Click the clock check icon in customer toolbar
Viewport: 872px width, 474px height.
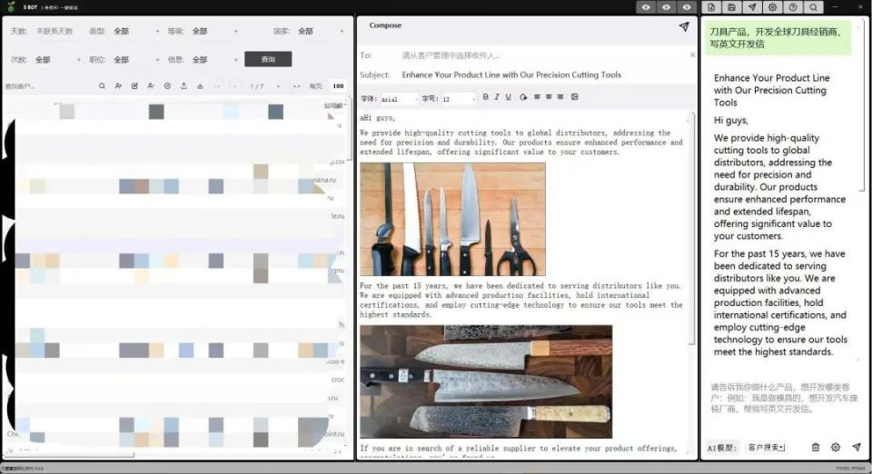tap(167, 86)
